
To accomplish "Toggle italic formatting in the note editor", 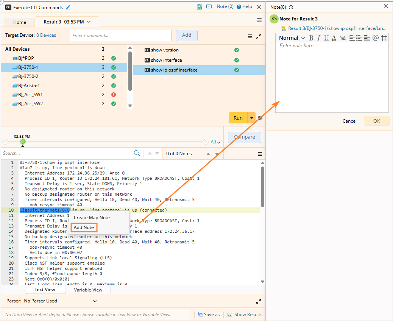I will pos(319,38).
